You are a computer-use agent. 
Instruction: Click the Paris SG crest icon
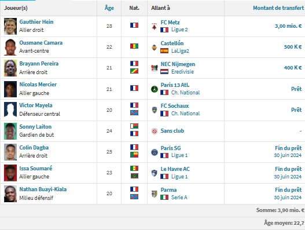click(x=155, y=152)
